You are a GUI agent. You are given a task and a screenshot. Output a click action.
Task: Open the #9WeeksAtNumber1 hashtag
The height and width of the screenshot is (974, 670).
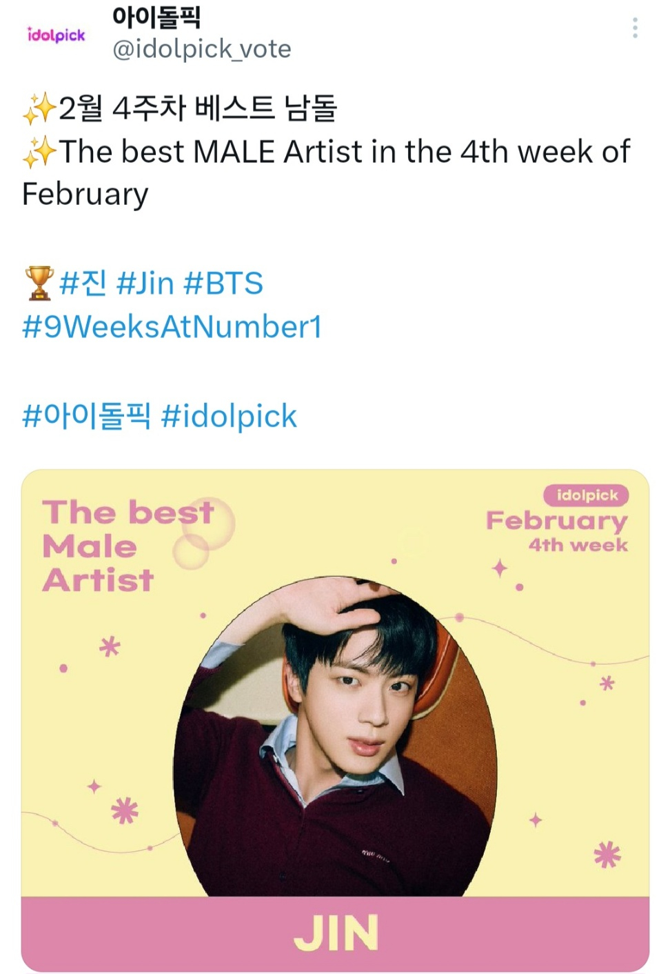(x=172, y=327)
